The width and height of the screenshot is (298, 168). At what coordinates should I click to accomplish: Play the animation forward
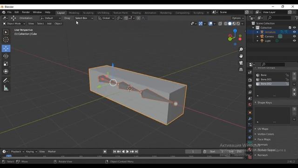pyautogui.click(x=127, y=152)
